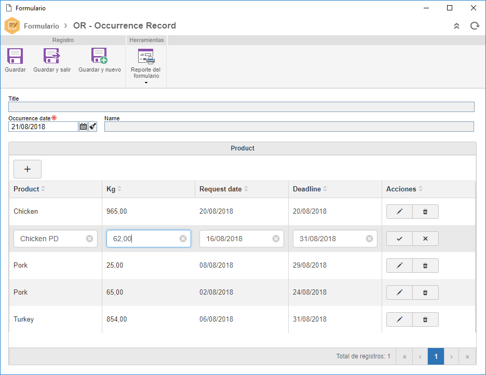Clear the 62,00 Kg field
The width and height of the screenshot is (486, 375).
[x=183, y=239]
